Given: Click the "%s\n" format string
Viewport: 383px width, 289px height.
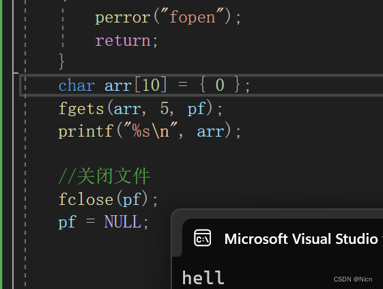Looking at the screenshot, I should pyautogui.click(x=150, y=130).
